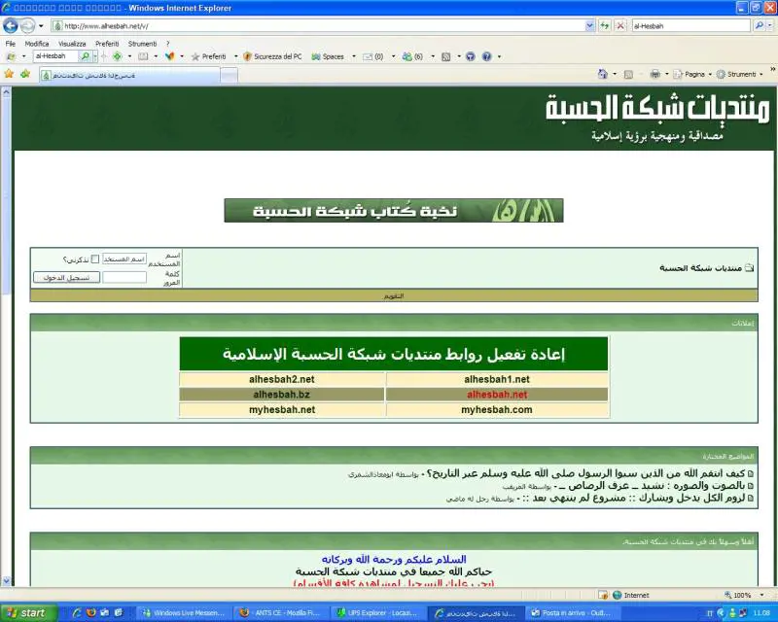Screen dimensions: 778x622
Task: Click the browser Back arrow button
Action: click(x=12, y=25)
